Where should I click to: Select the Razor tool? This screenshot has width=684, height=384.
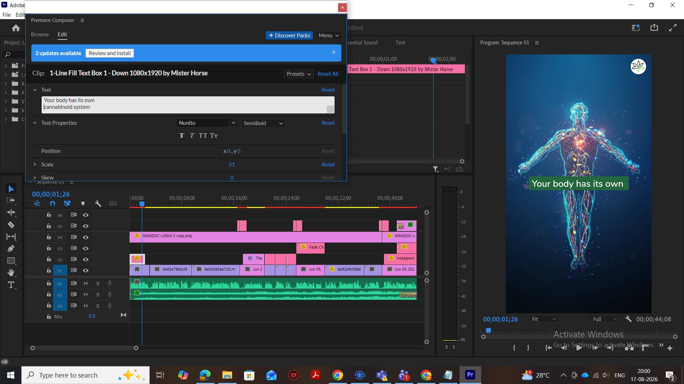point(11,225)
